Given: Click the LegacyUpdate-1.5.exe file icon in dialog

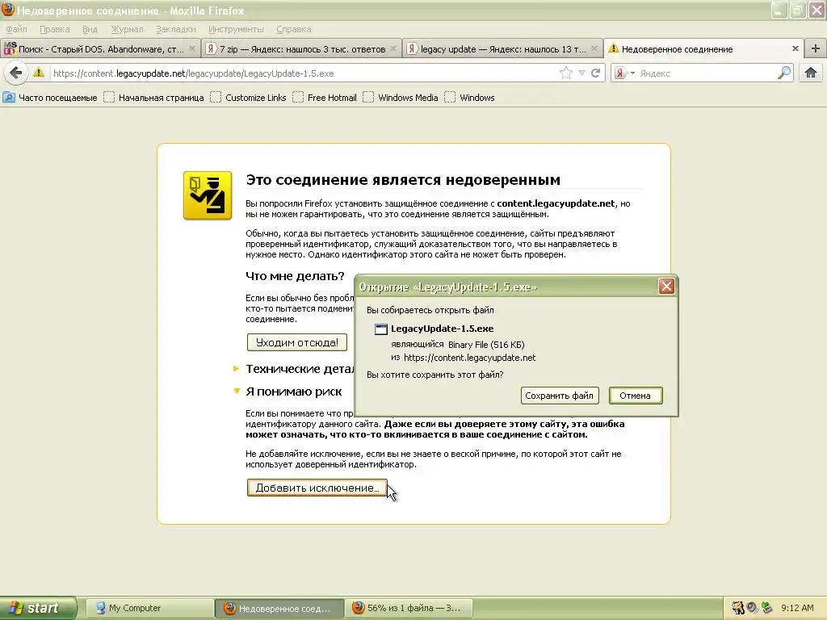Looking at the screenshot, I should pyautogui.click(x=381, y=329).
